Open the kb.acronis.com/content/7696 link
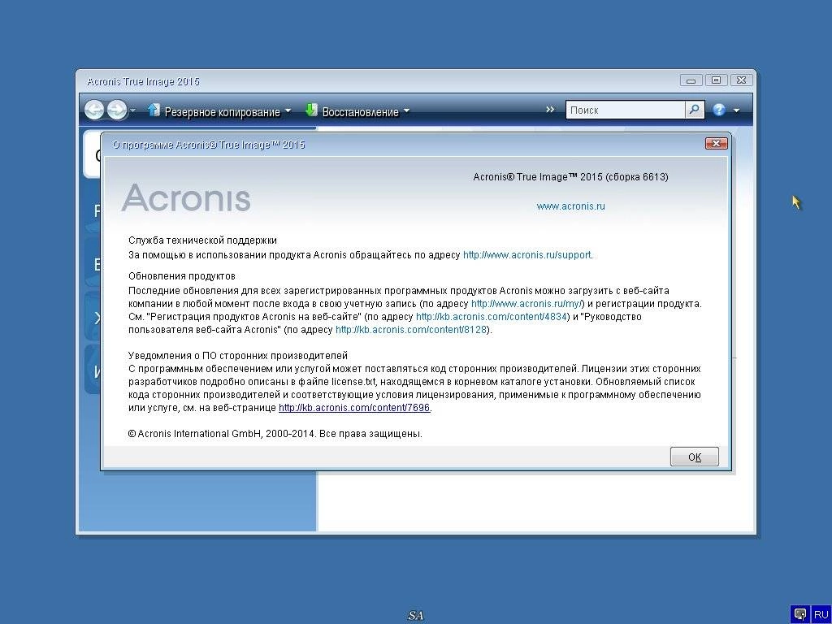 pos(354,408)
